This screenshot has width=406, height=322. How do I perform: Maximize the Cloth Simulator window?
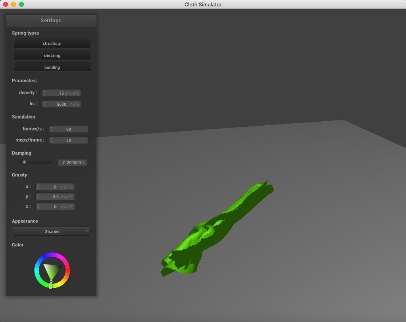[21, 4]
